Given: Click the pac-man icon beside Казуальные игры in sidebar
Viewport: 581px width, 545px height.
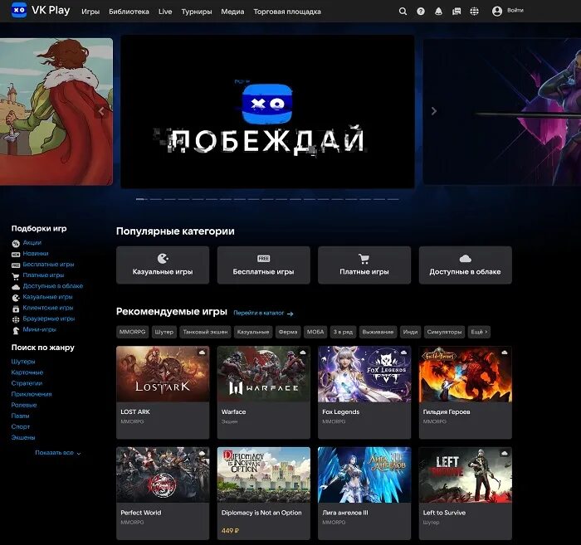Looking at the screenshot, I should (16, 298).
